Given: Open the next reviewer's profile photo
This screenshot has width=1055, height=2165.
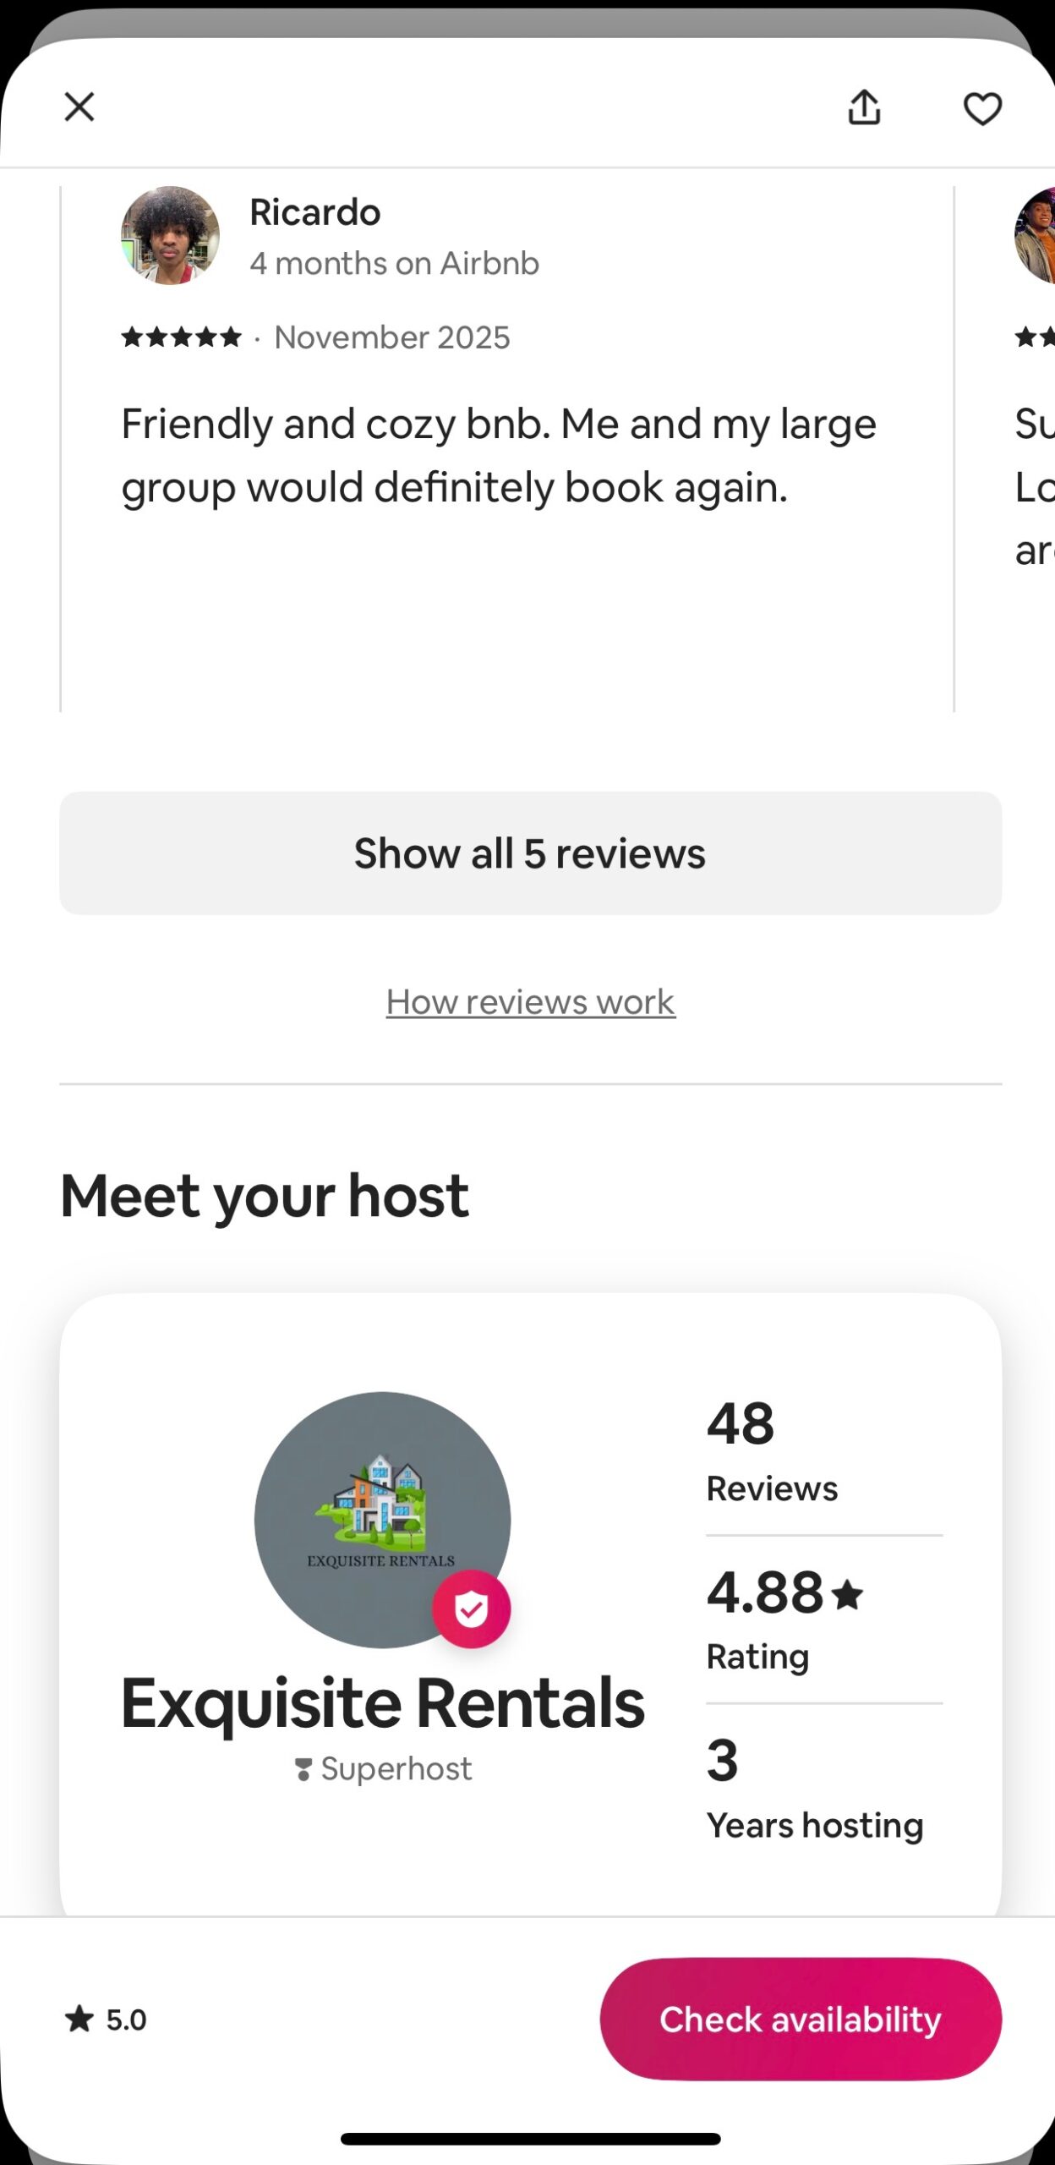Looking at the screenshot, I should pyautogui.click(x=1037, y=235).
